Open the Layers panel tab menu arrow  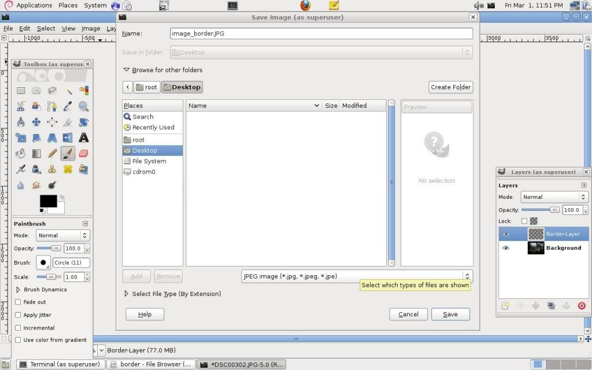pyautogui.click(x=584, y=186)
